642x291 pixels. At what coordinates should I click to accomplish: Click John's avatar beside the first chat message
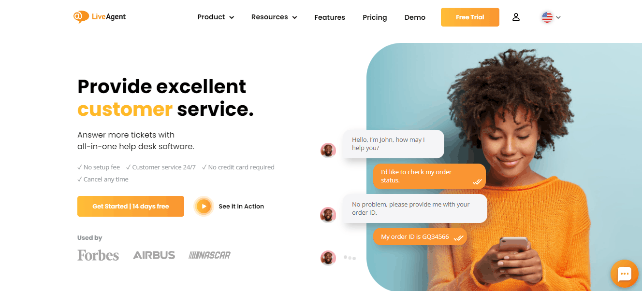(x=328, y=150)
